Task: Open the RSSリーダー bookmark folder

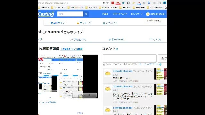Action: tap(139, 8)
